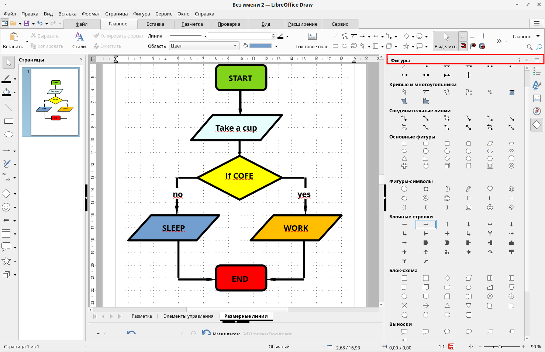Click the blue fill color swatch
This screenshot has height=352, width=545.
(261, 46)
